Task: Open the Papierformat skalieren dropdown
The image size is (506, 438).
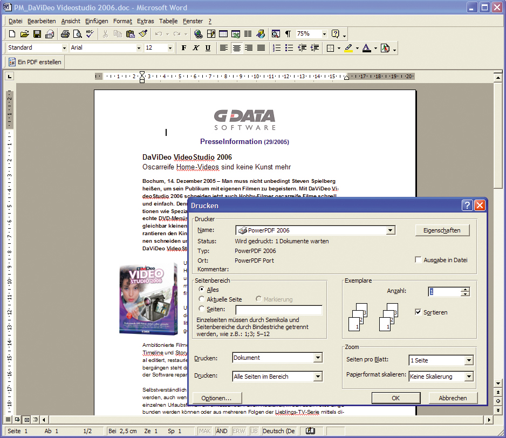Action: tap(469, 377)
